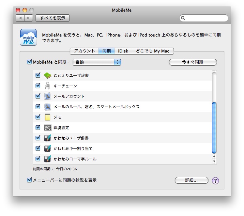Click the MobileMe cloud logo icon
The image size is (244, 216).
point(28,37)
